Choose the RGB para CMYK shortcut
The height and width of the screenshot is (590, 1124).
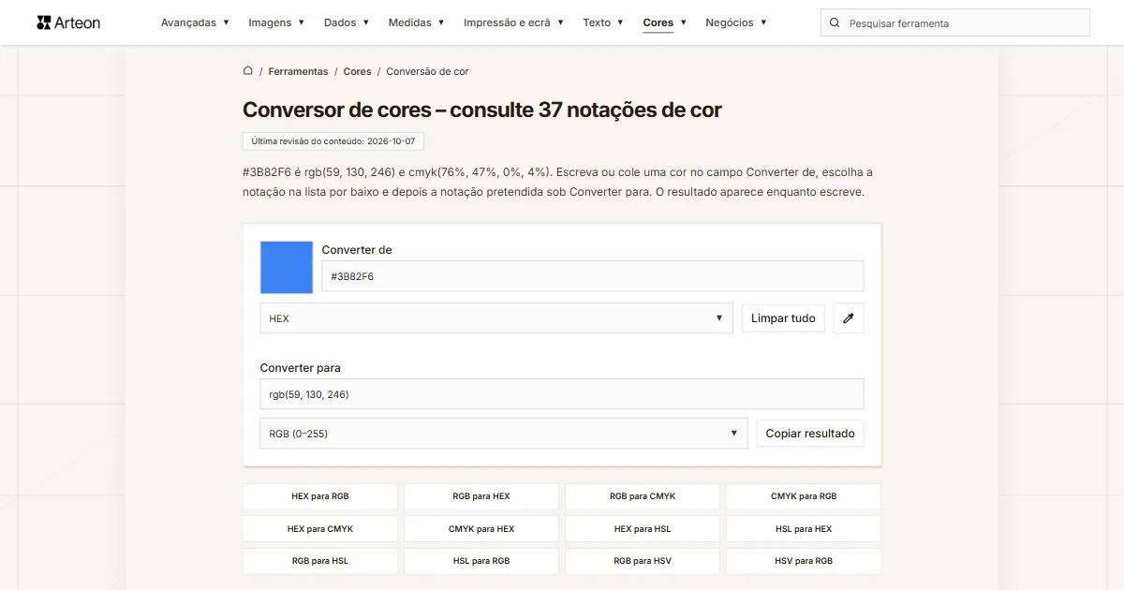[x=643, y=496]
